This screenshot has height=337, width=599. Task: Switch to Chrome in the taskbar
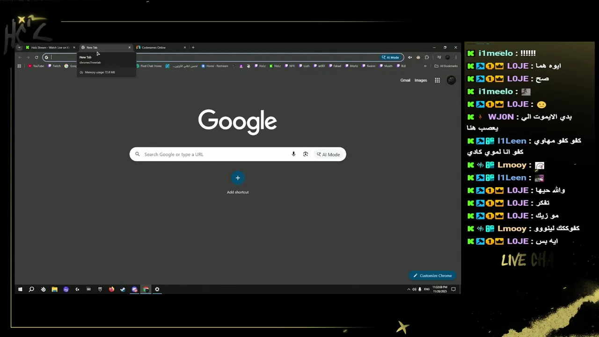tap(146, 289)
